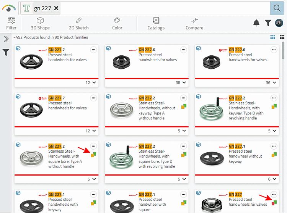
Task: Switch to grid view
Action: coord(273,37)
